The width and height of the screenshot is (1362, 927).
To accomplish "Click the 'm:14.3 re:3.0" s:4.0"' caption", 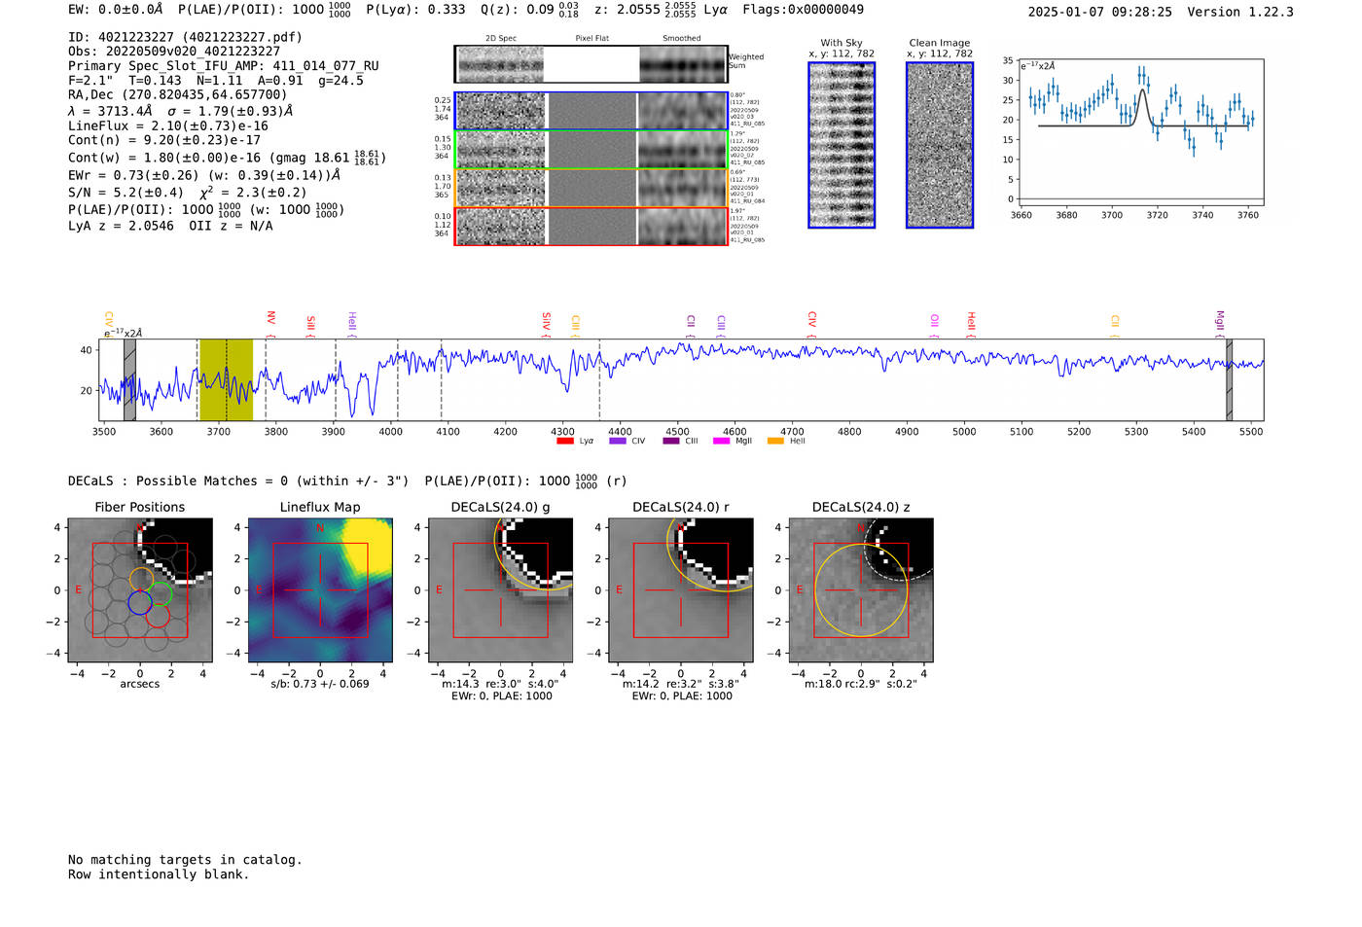I will point(501,684).
